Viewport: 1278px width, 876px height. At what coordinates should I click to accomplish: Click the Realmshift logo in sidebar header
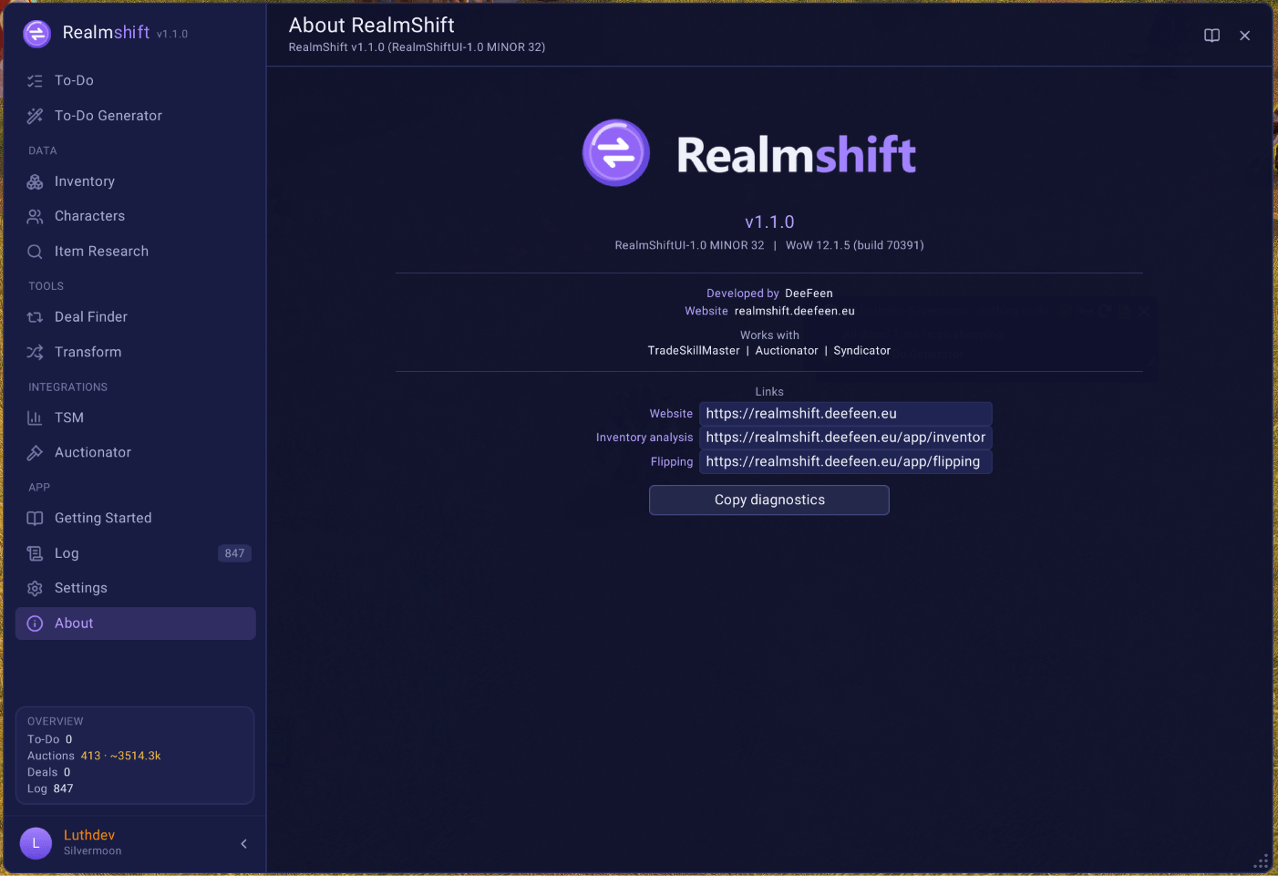36,34
